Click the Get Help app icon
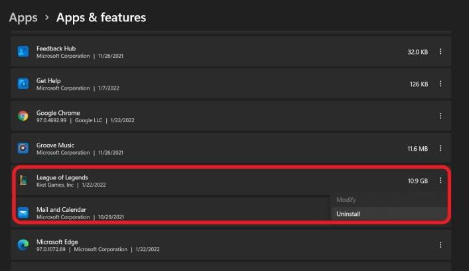Screen dimensions: 469x271 click(x=23, y=84)
